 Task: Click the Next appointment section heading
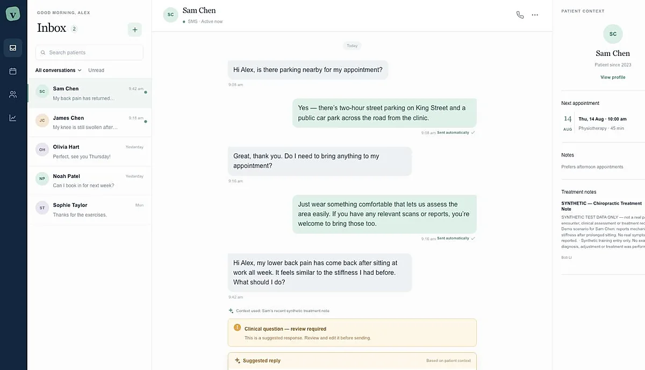point(580,103)
